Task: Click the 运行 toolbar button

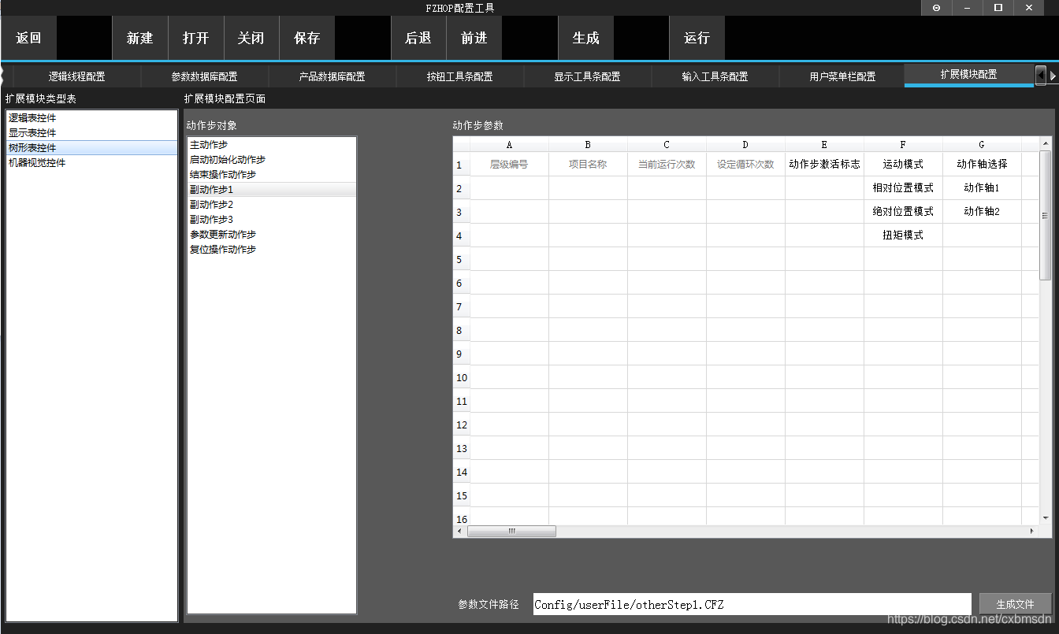Action: 697,38
